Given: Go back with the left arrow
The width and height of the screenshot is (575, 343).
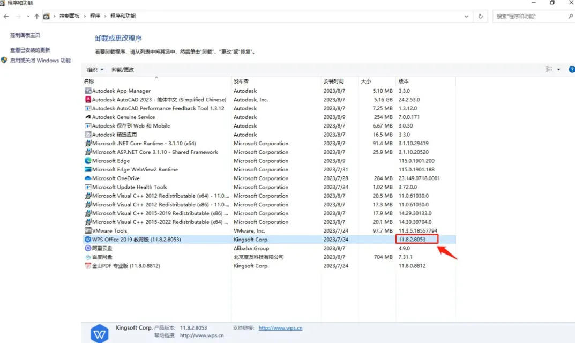Looking at the screenshot, I should (x=6, y=16).
